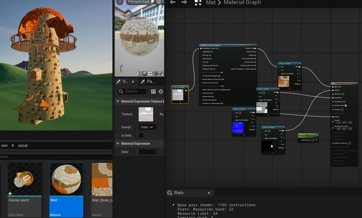362x218 pixels.
Task: Click the Stats panel icon
Action: click(x=170, y=193)
